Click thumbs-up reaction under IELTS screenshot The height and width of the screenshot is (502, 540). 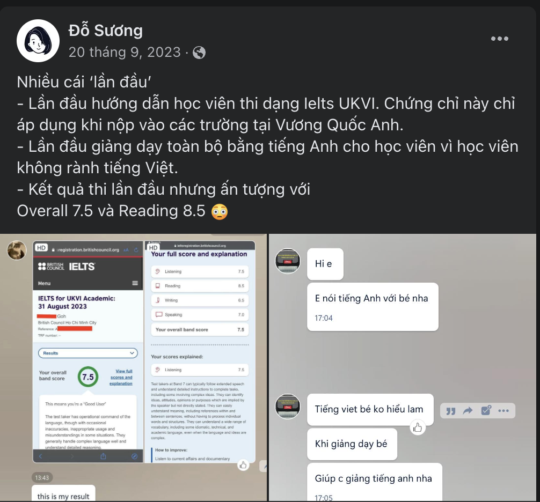(x=243, y=465)
